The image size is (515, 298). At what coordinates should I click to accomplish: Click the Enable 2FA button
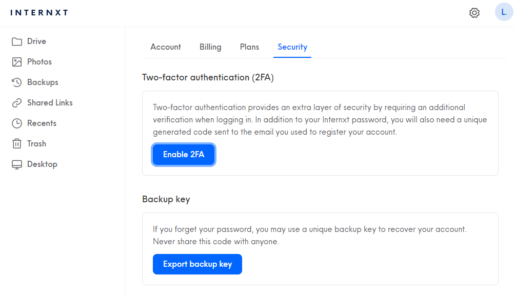[184, 155]
